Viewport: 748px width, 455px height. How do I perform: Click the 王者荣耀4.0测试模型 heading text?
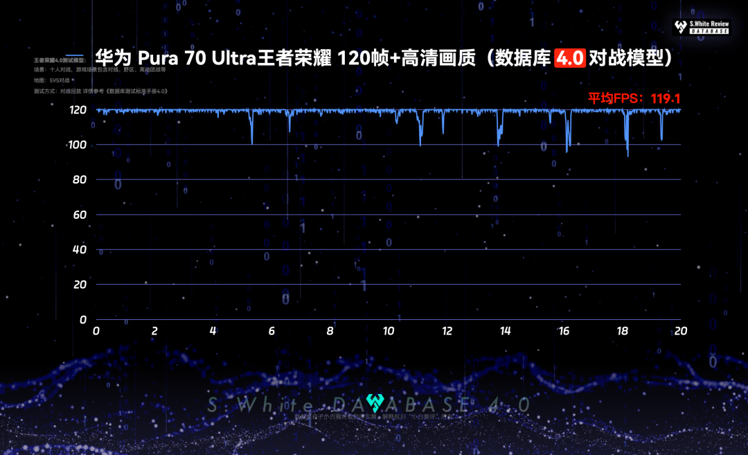click(60, 60)
